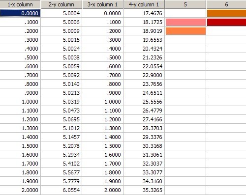Click the pink color cell in column 5

click(186, 22)
